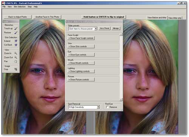Open the Slider presets dropdown
Viewport: 189px width, 137px height.
coord(83,29)
